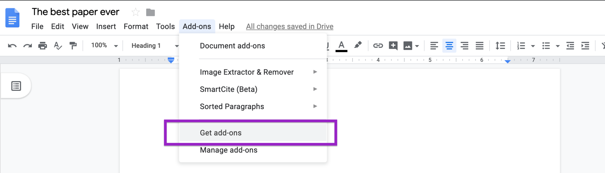Click the right indent marker on ruler

pos(508,61)
